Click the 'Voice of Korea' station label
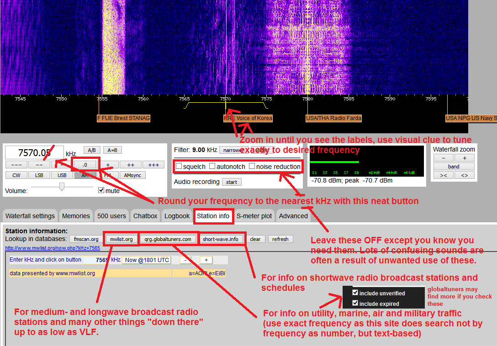 coord(248,118)
